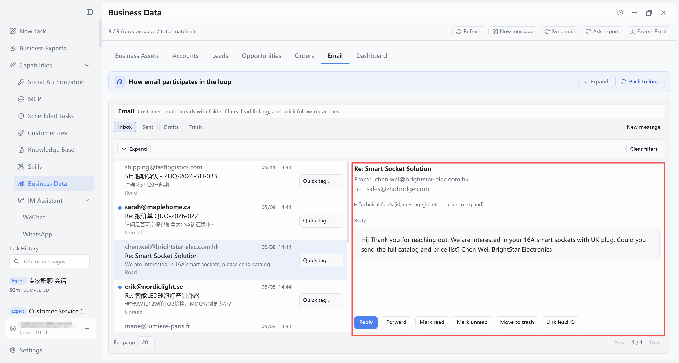This screenshot has height=363, width=679.
Task: Move the opened email to trash
Action: click(x=517, y=322)
